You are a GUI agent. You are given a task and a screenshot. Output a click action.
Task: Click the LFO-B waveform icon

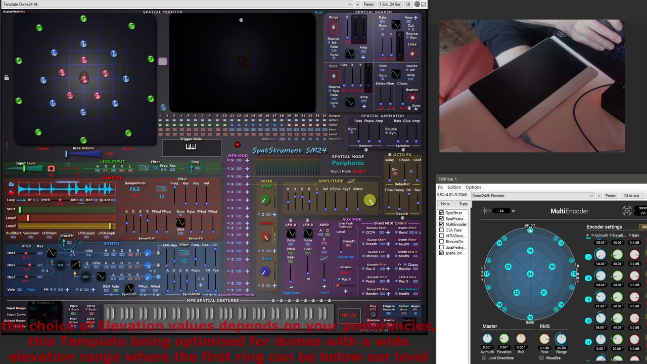tap(308, 233)
